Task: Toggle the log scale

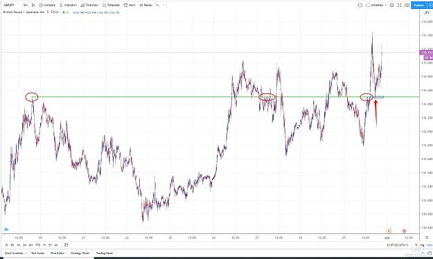Action: pyautogui.click(x=422, y=245)
